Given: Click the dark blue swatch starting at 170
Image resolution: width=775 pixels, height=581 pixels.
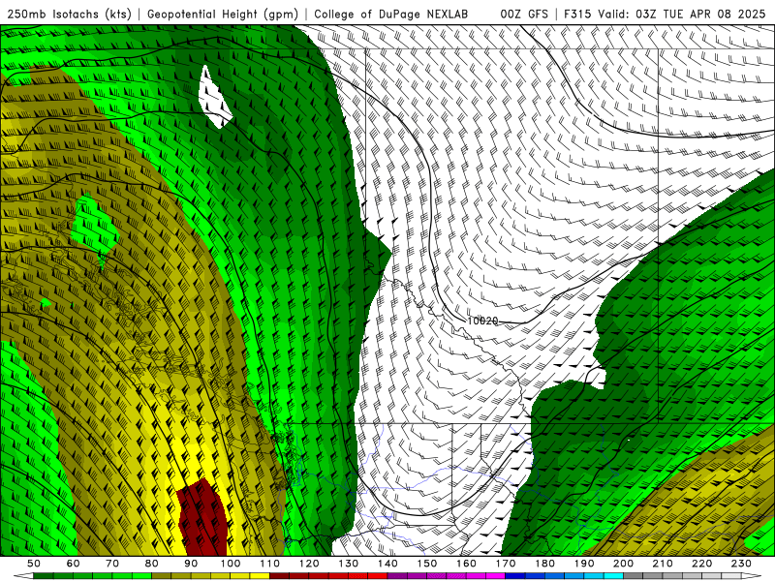Looking at the screenshot, I should pos(515,576).
